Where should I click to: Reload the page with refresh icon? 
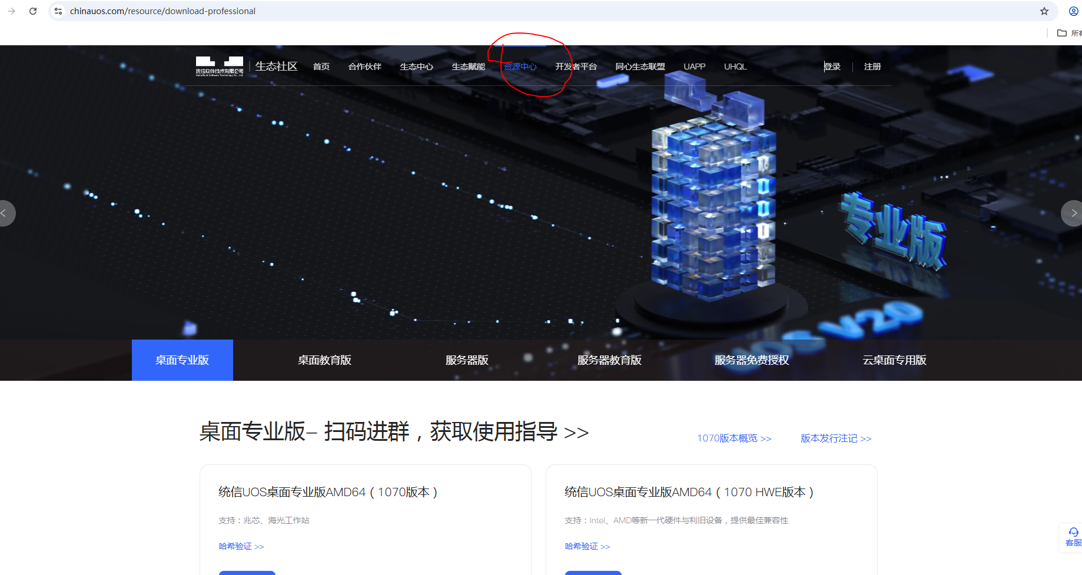(x=33, y=11)
